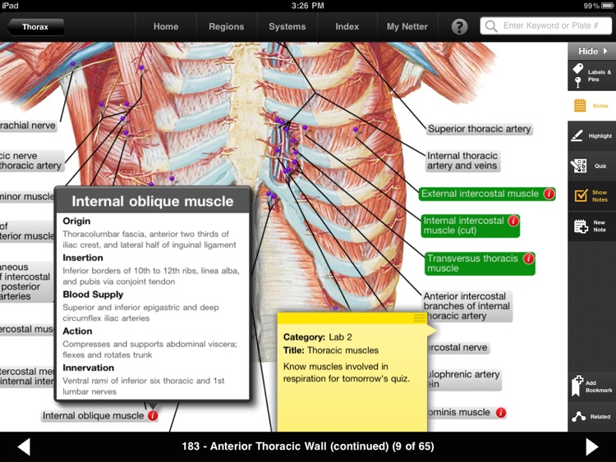This screenshot has height=462, width=616.
Task: Click plate title 183 - Anterior Thoracic Wall
Action: (308, 446)
